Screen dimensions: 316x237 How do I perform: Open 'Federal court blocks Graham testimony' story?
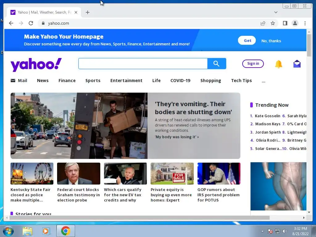pos(78,195)
